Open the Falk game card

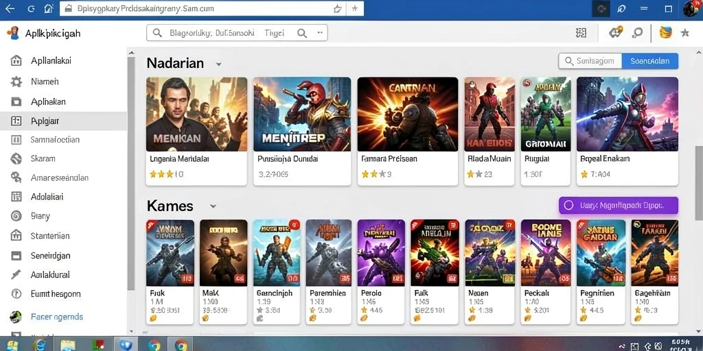[x=435, y=271]
